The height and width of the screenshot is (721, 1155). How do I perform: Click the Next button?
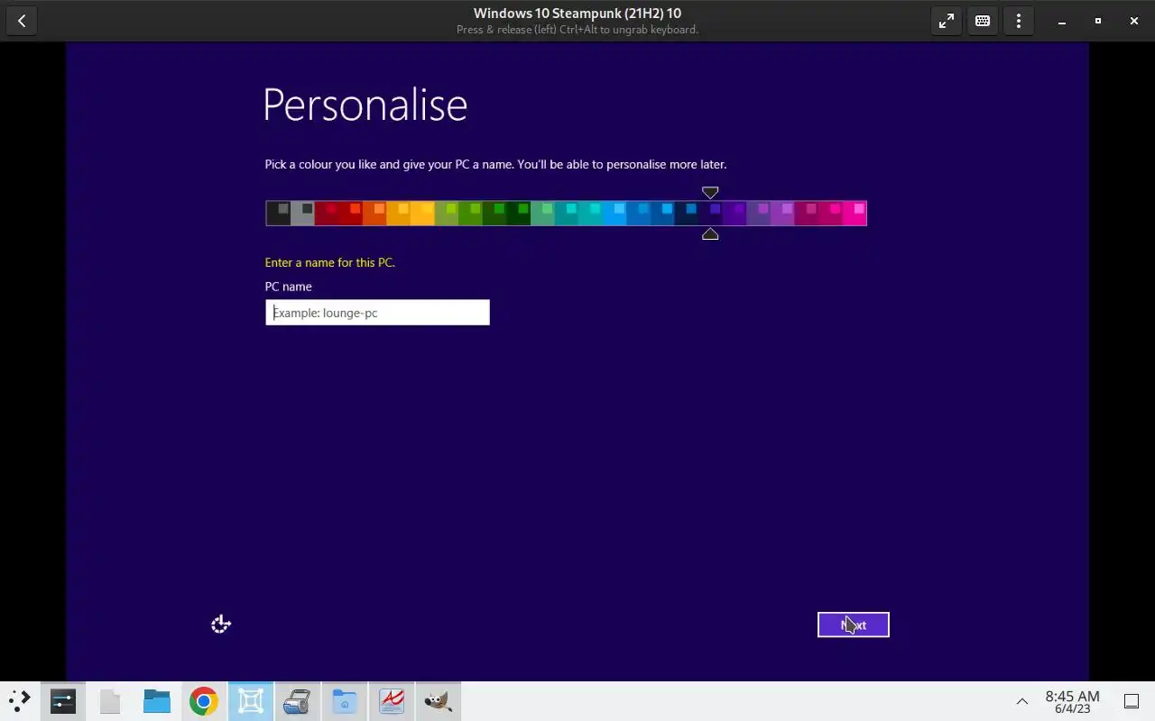(x=853, y=625)
